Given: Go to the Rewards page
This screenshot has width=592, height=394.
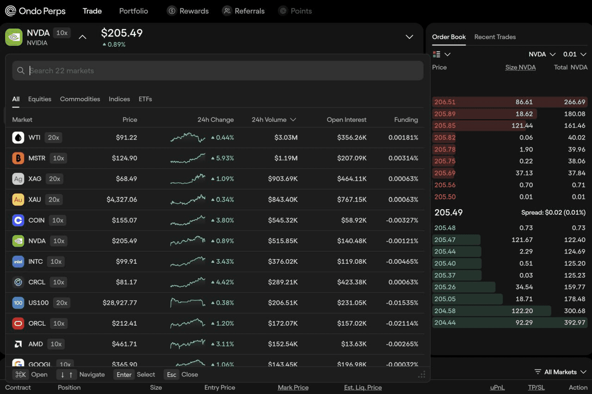Looking at the screenshot, I should [188, 11].
